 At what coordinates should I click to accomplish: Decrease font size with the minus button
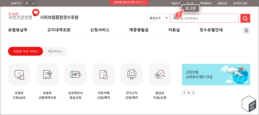pos(33,3)
